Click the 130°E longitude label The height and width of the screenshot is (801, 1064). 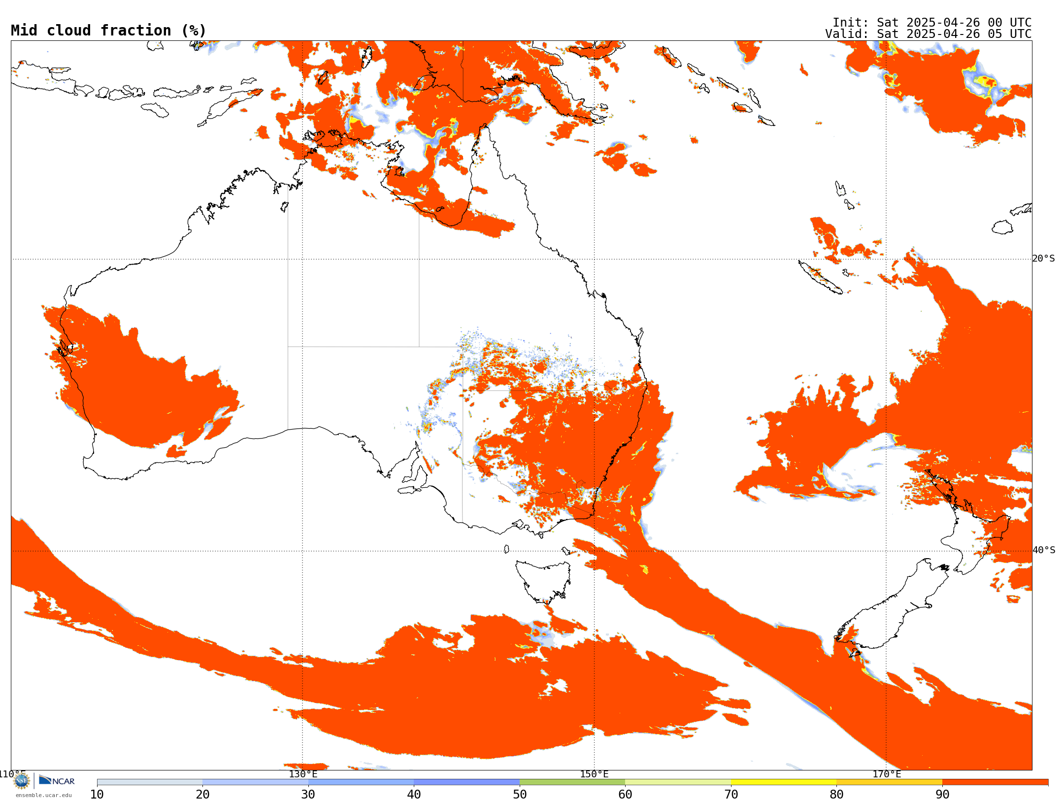tap(303, 774)
